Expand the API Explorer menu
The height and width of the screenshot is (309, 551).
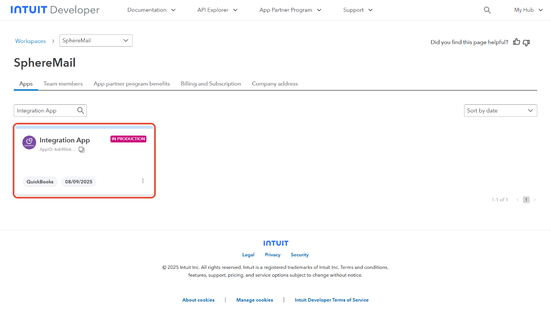pos(217,10)
